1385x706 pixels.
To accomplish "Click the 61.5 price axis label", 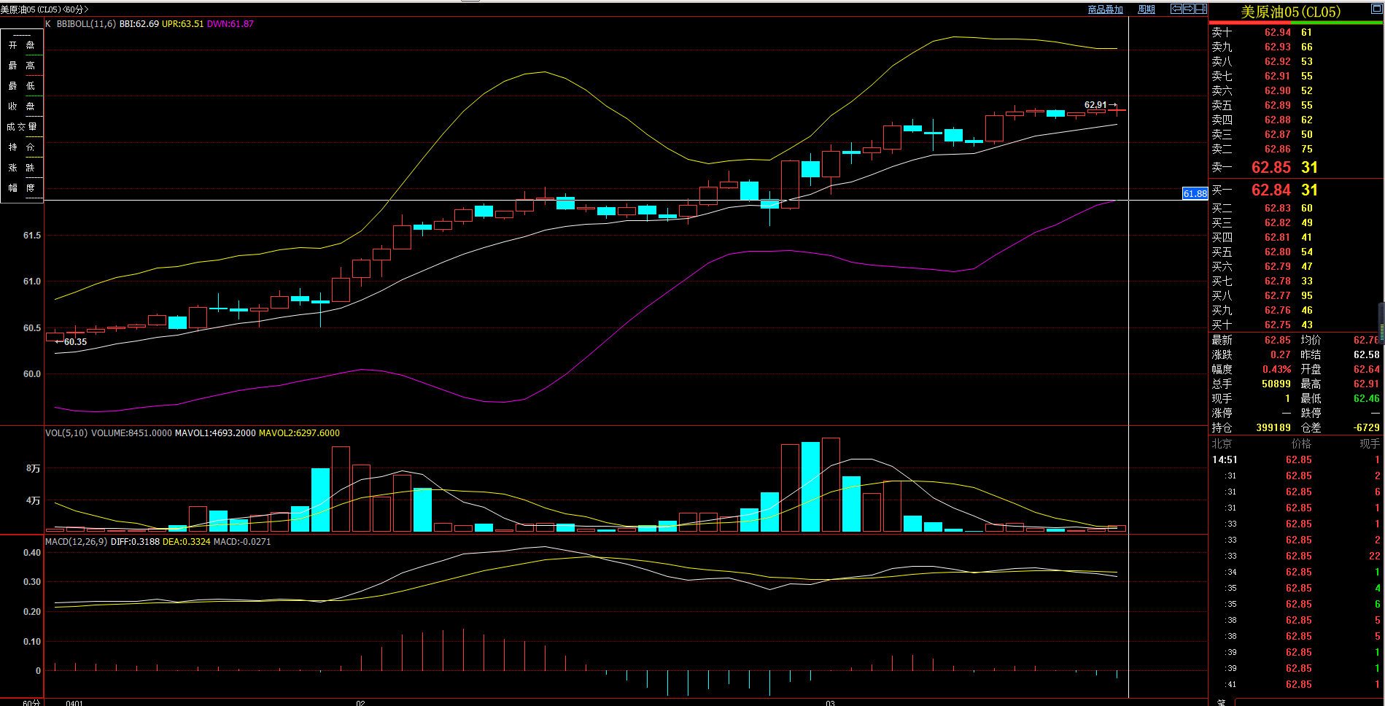I will coord(32,236).
